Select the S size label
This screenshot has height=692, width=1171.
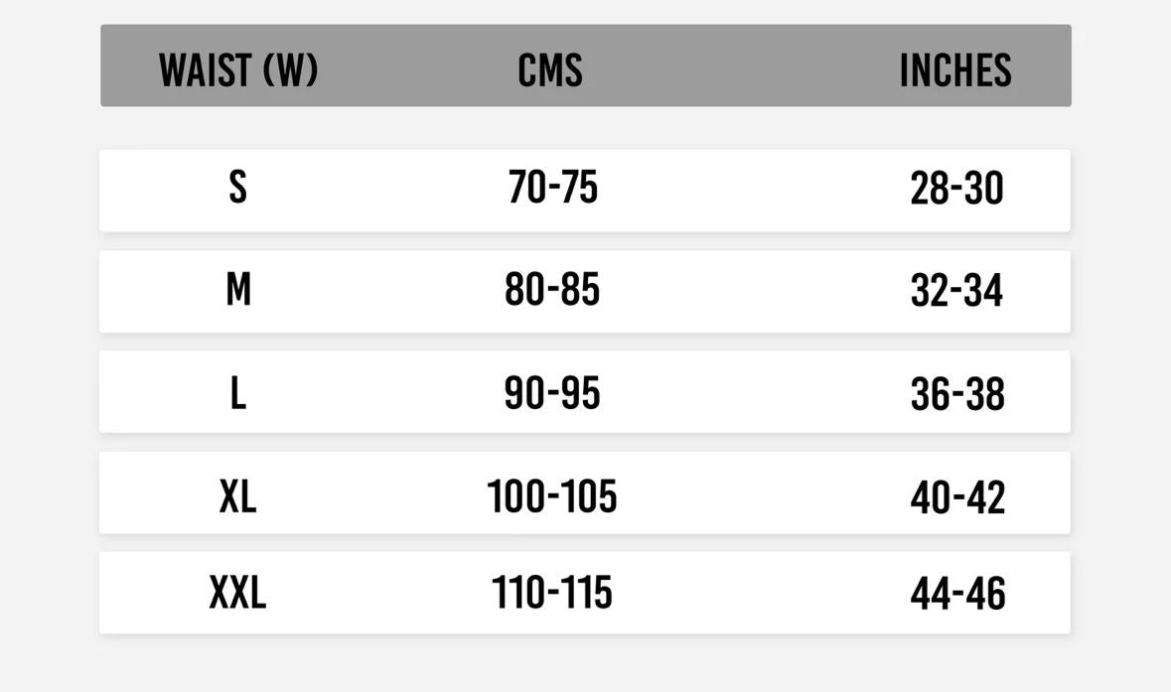pyautogui.click(x=237, y=187)
